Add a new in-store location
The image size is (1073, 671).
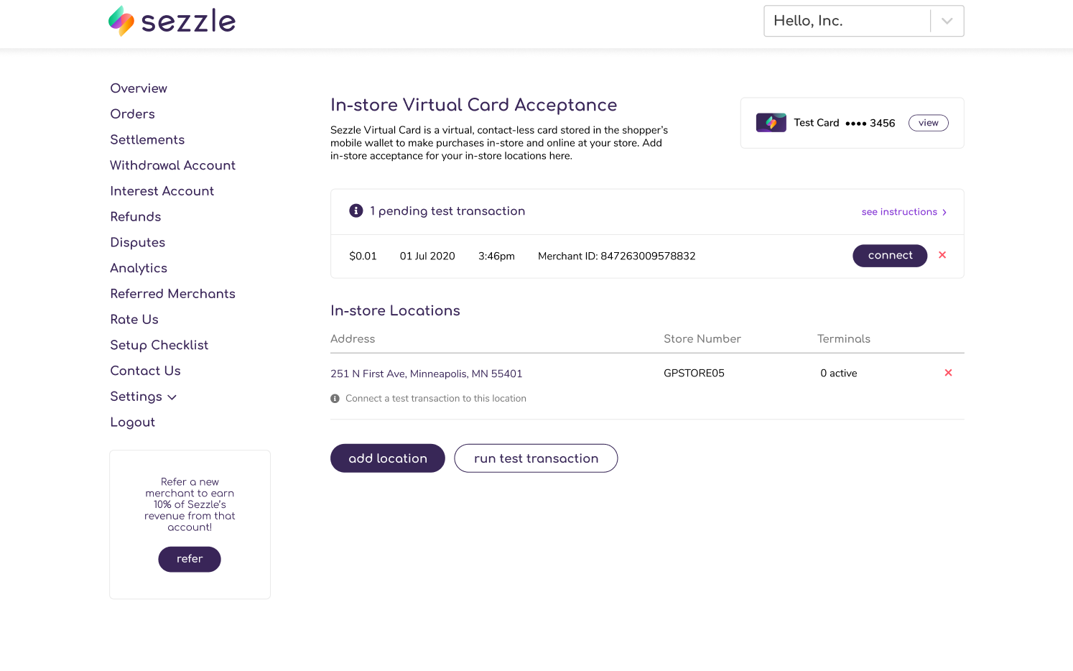[387, 458]
